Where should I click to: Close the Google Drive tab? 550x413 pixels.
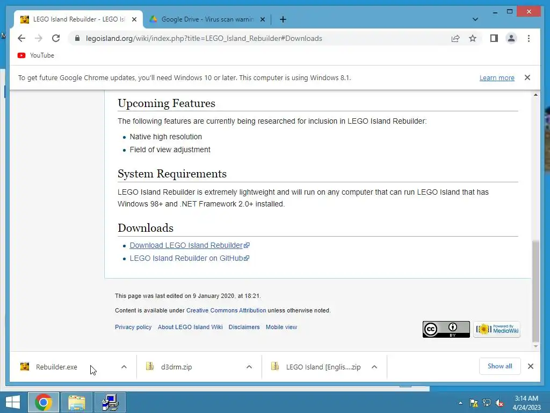tap(262, 19)
